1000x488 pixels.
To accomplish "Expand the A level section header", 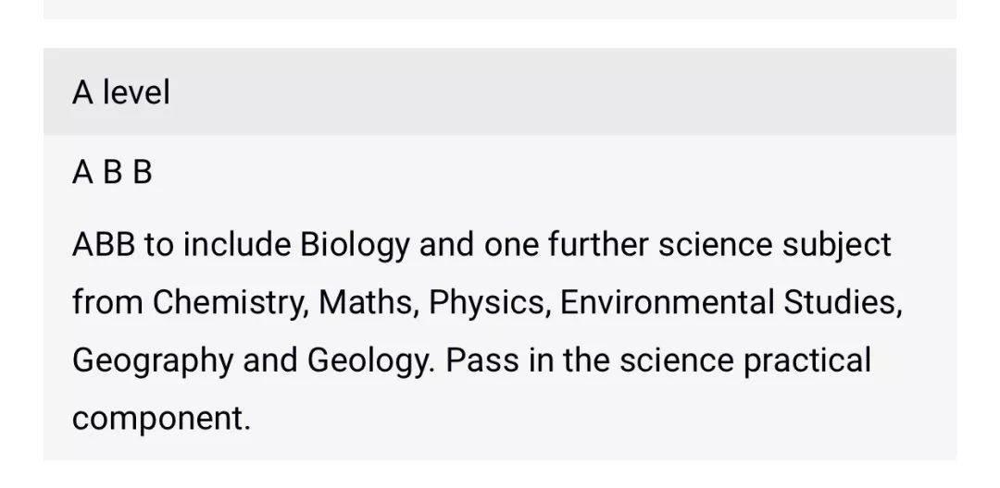I will click(121, 92).
